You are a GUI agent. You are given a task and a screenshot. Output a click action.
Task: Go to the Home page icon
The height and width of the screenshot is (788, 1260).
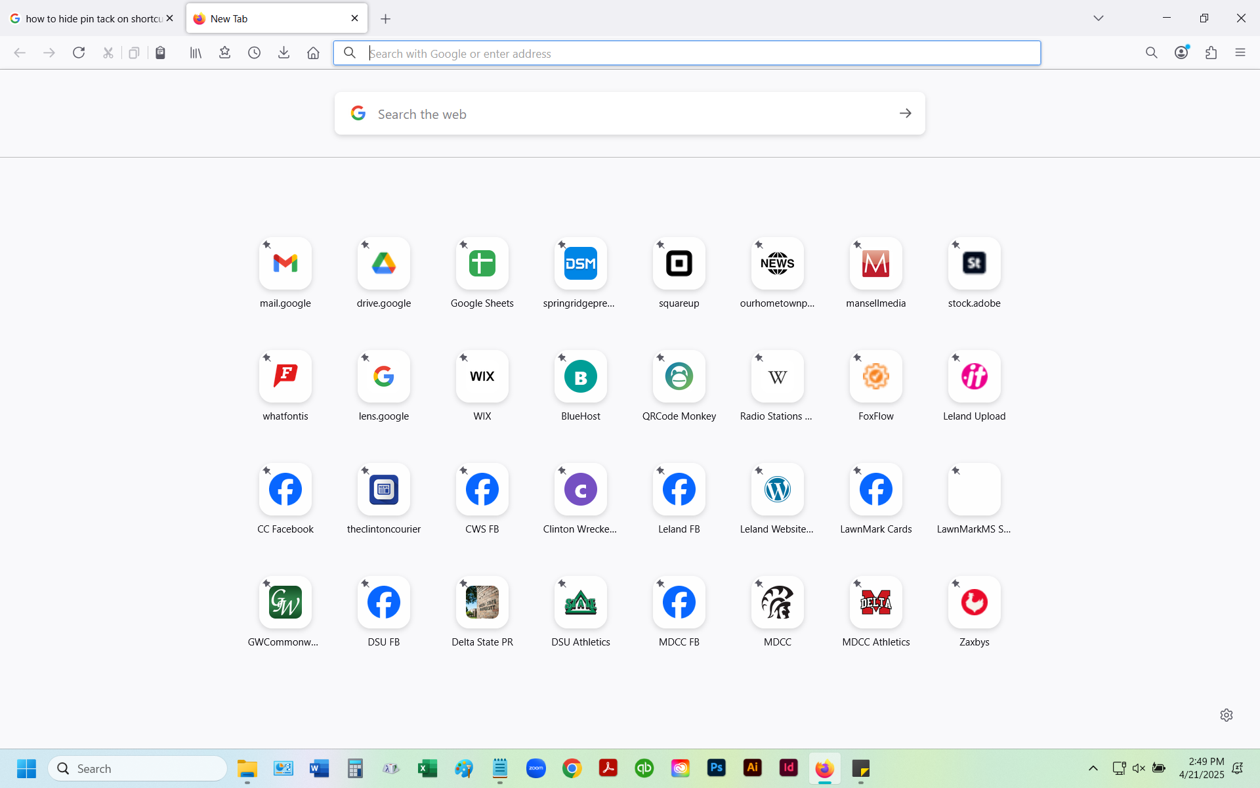pyautogui.click(x=313, y=53)
